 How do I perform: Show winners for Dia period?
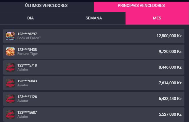point(30,18)
